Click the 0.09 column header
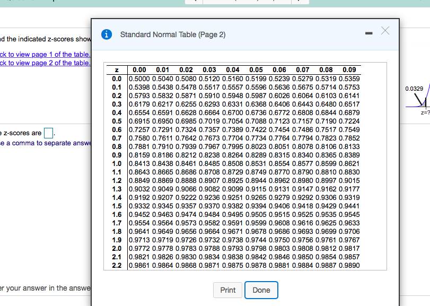This screenshot has width=430, height=306. coord(349,70)
